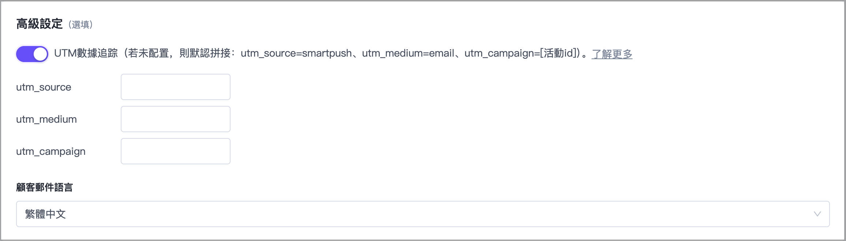846x241 pixels.
Task: Click the down chevron in the language selector
Action: coord(817,214)
